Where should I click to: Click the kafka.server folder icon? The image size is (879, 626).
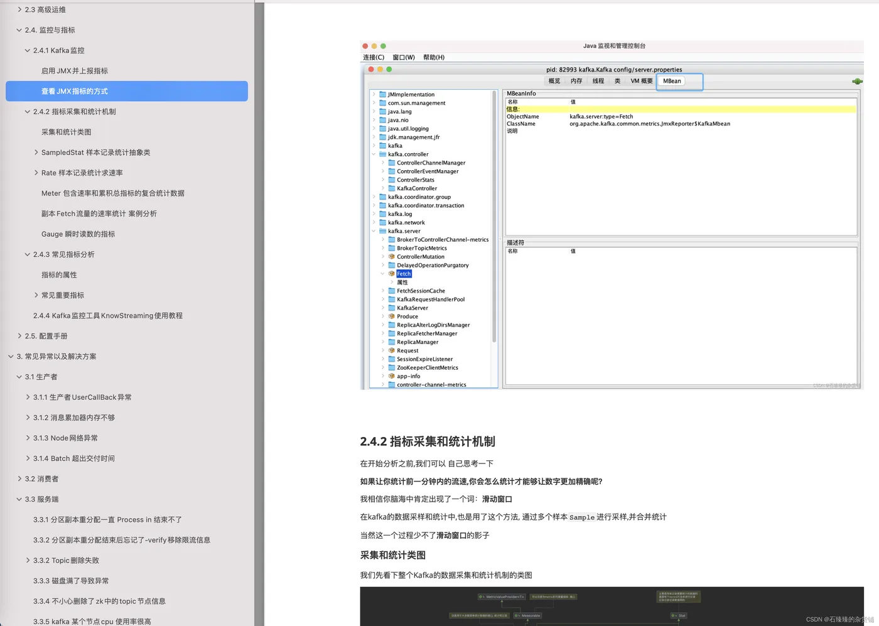click(383, 231)
